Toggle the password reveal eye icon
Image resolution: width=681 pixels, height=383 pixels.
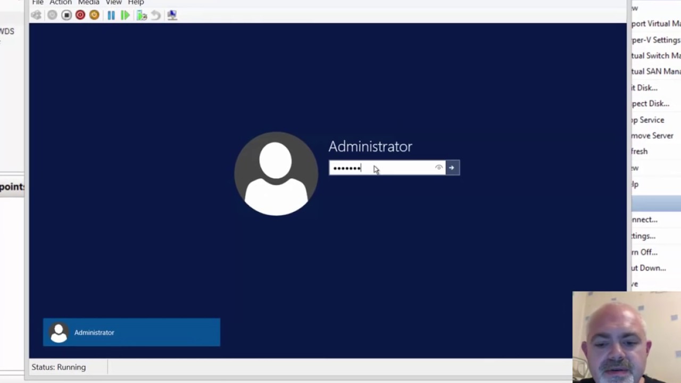439,168
